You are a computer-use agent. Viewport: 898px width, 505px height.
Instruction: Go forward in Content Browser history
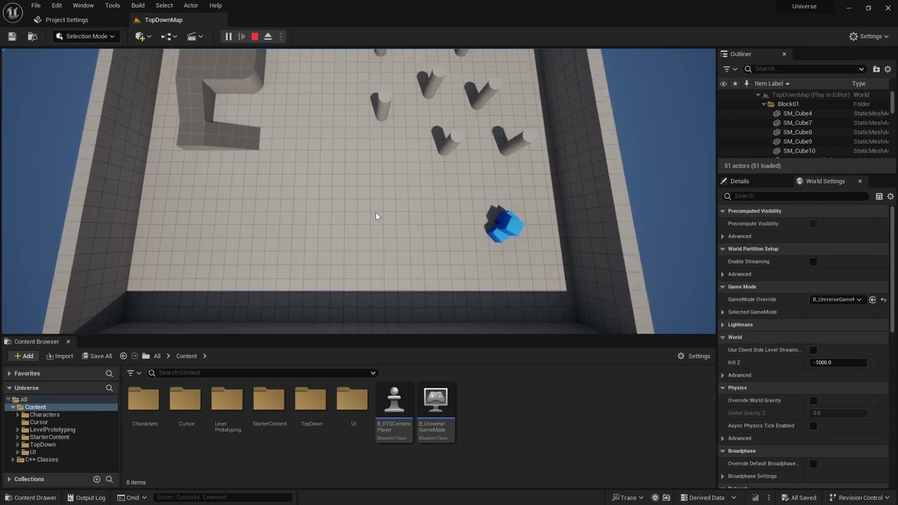[x=135, y=356]
